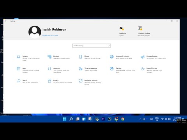The height and width of the screenshot is (140, 187).
Task: Click the Personalization category title text
Action: coord(152,56)
